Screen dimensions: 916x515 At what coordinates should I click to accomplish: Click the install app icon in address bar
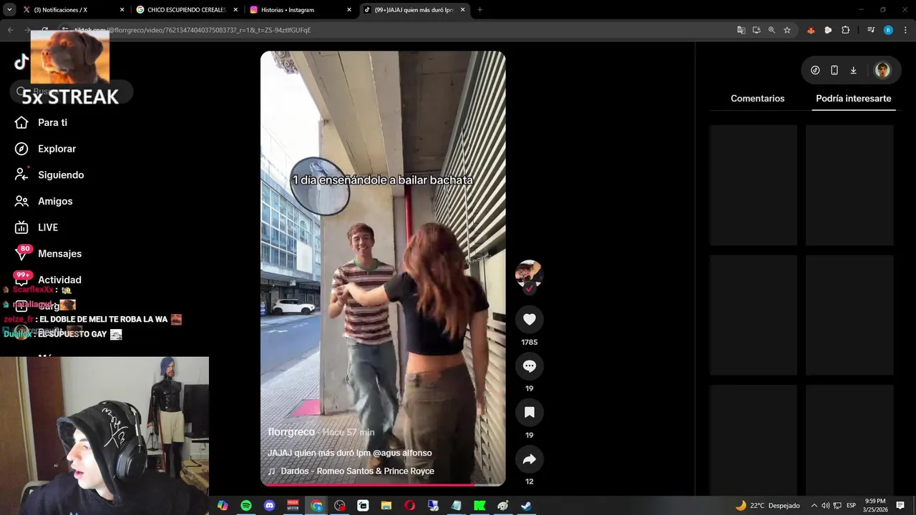tap(756, 30)
